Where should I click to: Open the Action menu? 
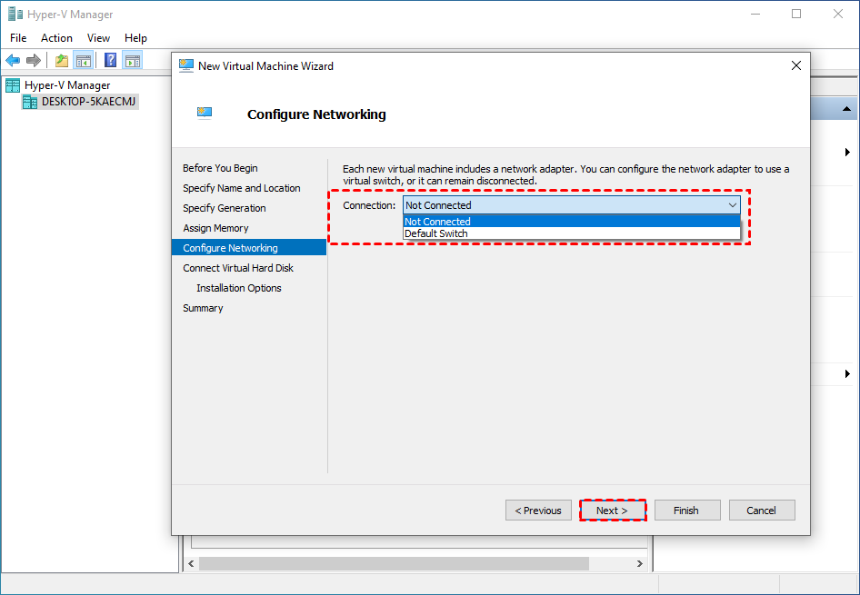pos(56,38)
